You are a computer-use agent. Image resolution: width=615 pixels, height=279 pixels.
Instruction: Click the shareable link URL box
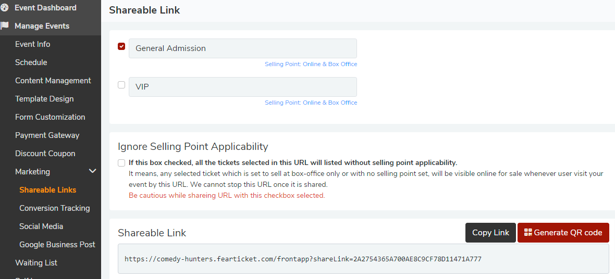pyautogui.click(x=363, y=259)
